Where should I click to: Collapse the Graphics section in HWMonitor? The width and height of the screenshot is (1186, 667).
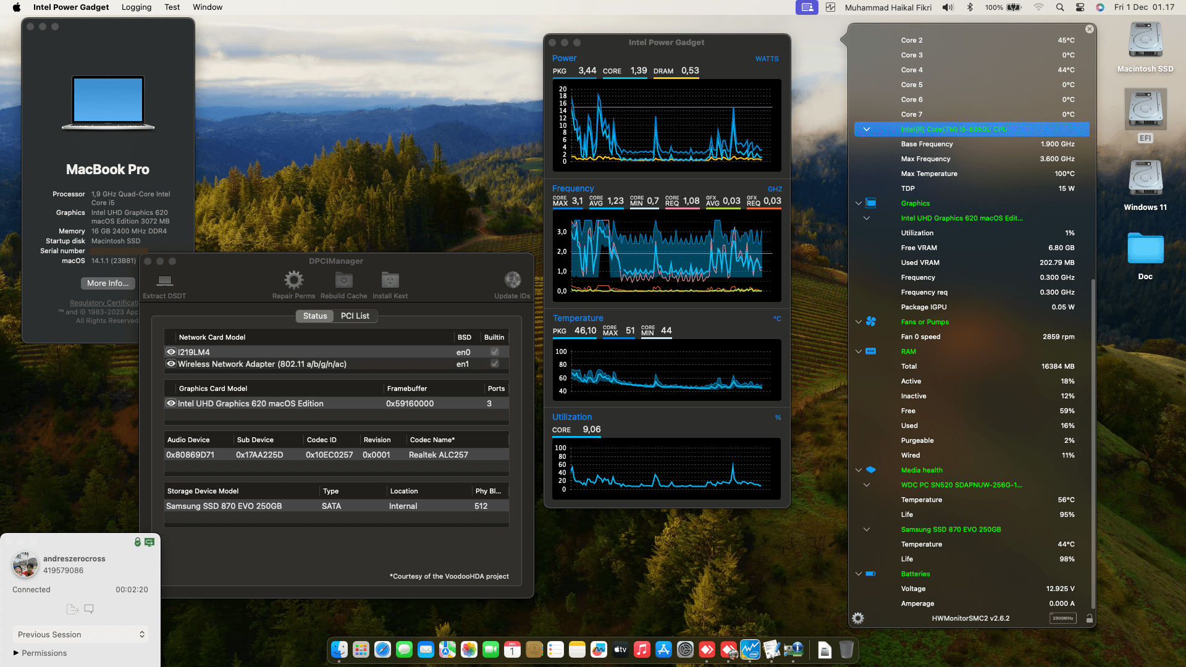point(859,203)
